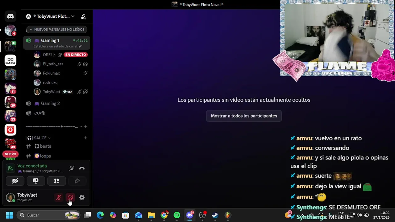The image size is (395, 222).
Task: Open Spotify from the taskbar
Action: [x=177, y=215]
